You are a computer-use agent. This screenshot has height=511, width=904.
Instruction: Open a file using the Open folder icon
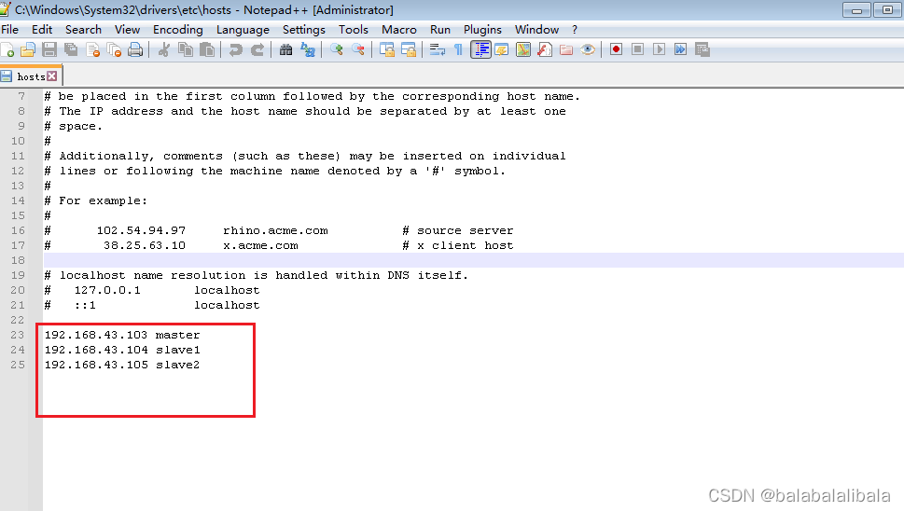click(28, 50)
